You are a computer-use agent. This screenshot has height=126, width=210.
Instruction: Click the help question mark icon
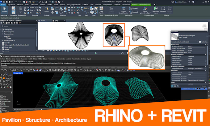click(193, 2)
